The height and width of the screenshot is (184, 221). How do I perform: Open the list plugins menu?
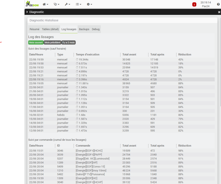point(78,4)
